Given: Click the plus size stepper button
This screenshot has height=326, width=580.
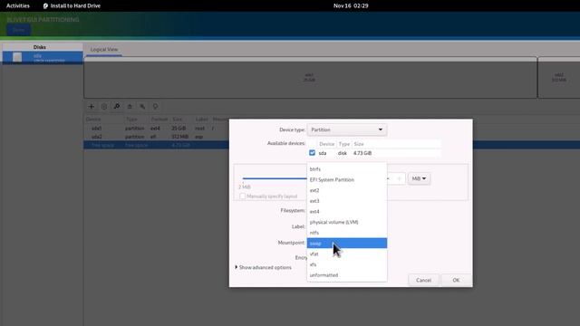Looking at the screenshot, I should click(x=399, y=178).
